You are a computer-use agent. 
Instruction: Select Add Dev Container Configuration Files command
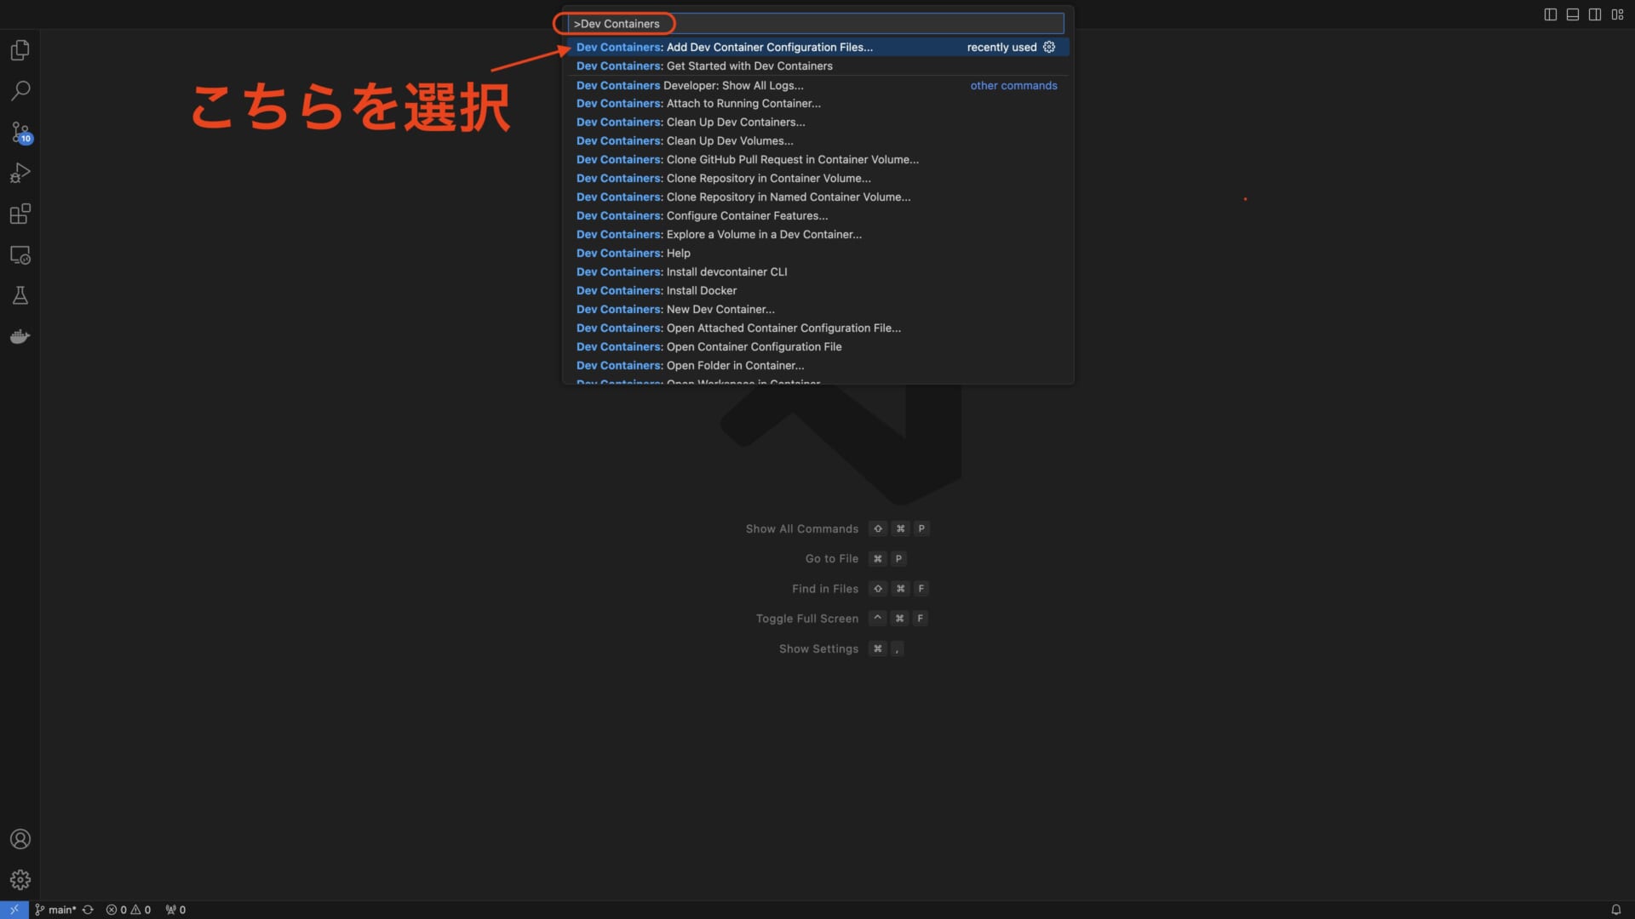coord(817,47)
